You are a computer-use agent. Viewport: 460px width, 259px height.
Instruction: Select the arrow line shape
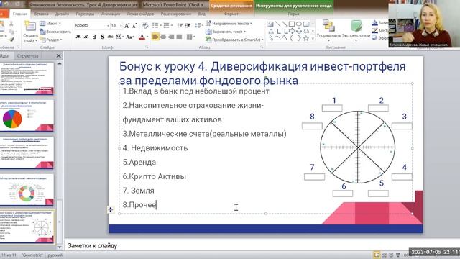[285, 24]
